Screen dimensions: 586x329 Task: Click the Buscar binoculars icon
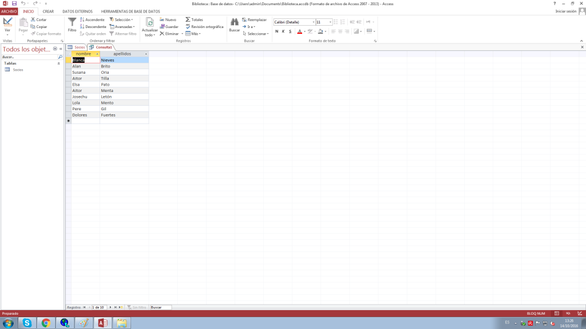pyautogui.click(x=234, y=22)
